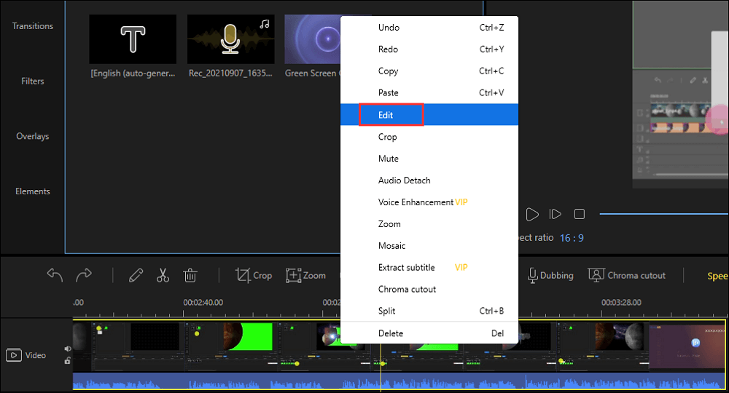Toggle the Video track lock icon

67,360
